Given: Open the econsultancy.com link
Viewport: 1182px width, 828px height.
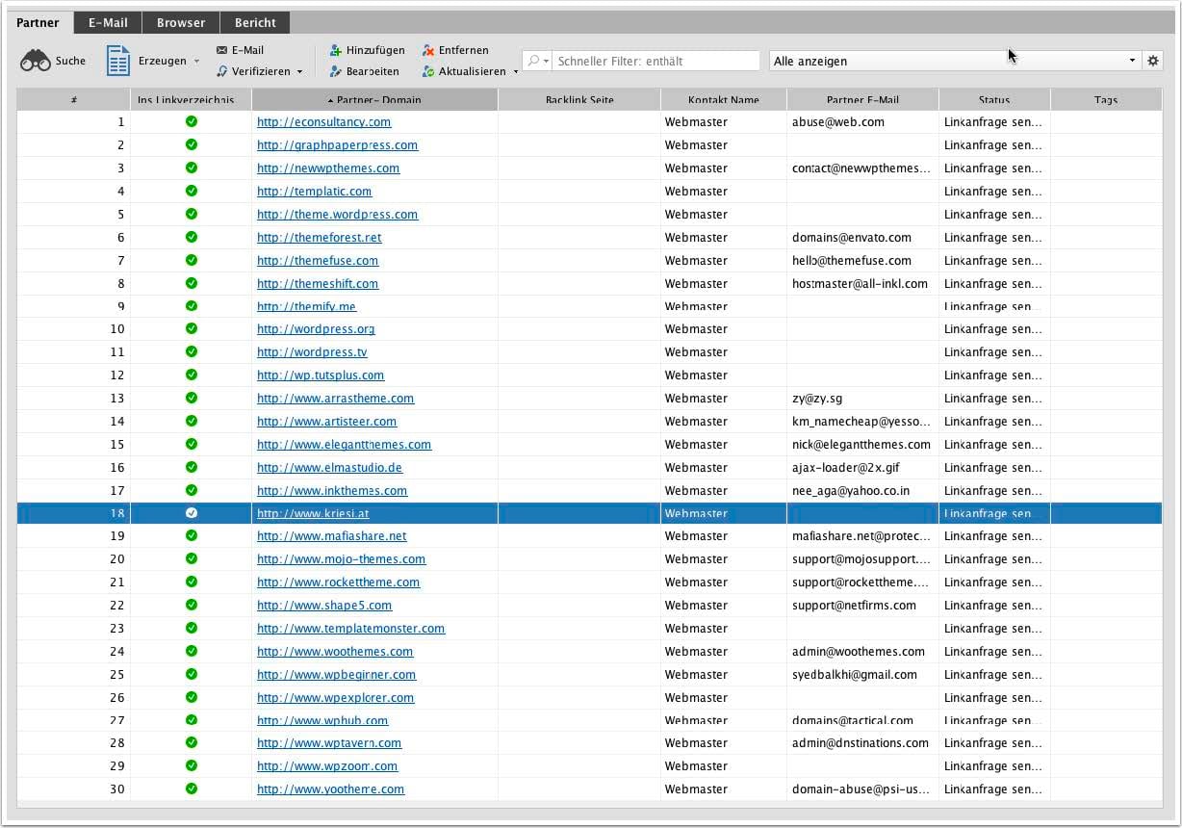Looking at the screenshot, I should click(x=323, y=122).
